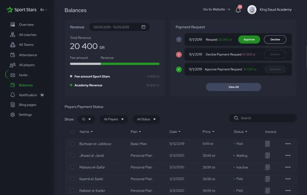Image resolution: width=307 pixels, height=195 pixels.
Task: Open the All Status filter dropdown
Action: click(146, 119)
